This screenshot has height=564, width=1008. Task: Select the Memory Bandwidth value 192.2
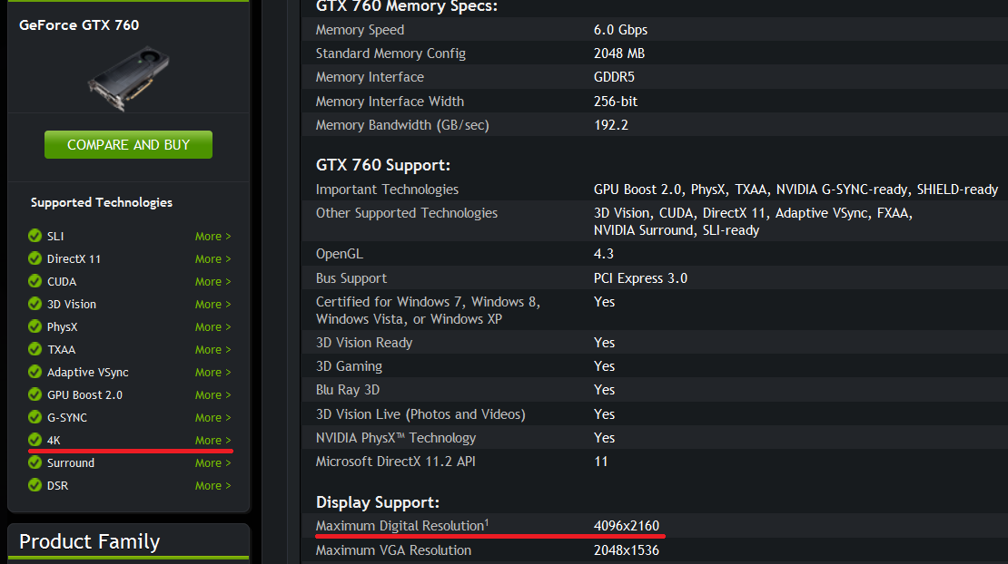pos(611,125)
